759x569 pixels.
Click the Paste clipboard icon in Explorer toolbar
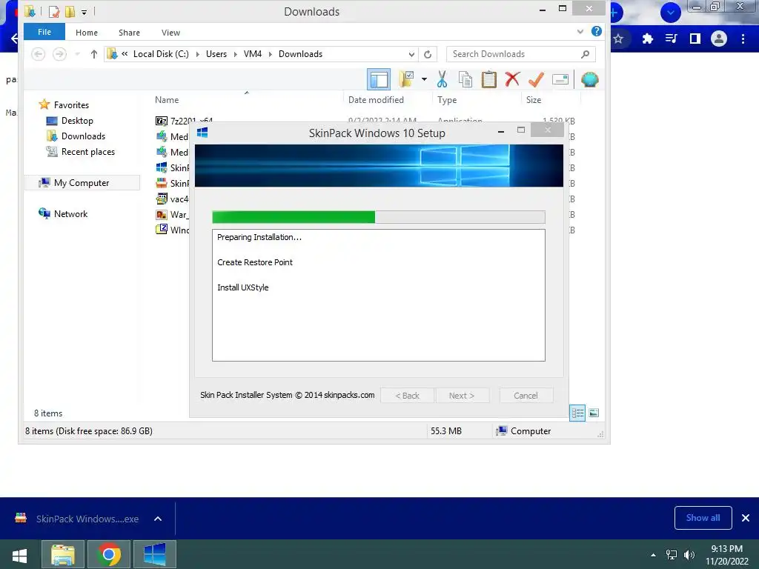click(x=489, y=79)
